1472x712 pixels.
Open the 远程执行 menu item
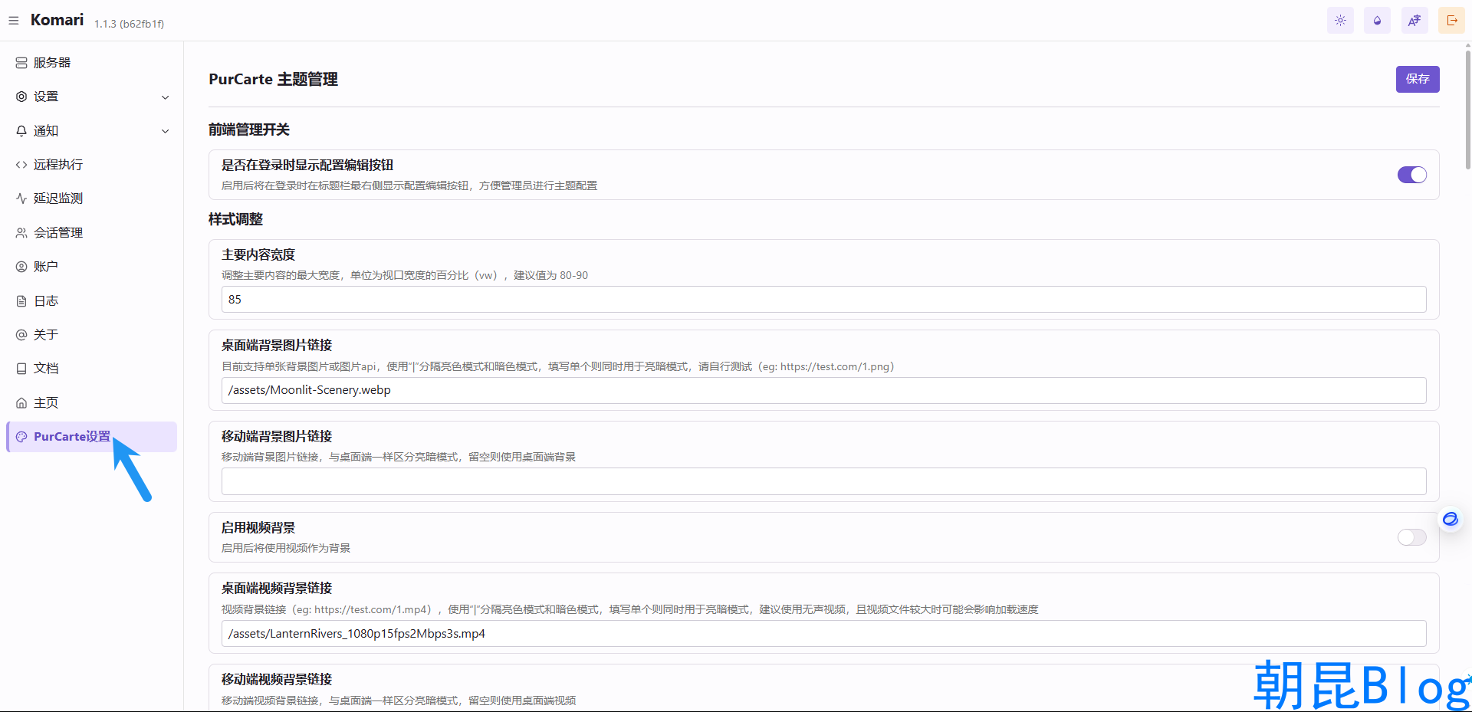point(92,165)
